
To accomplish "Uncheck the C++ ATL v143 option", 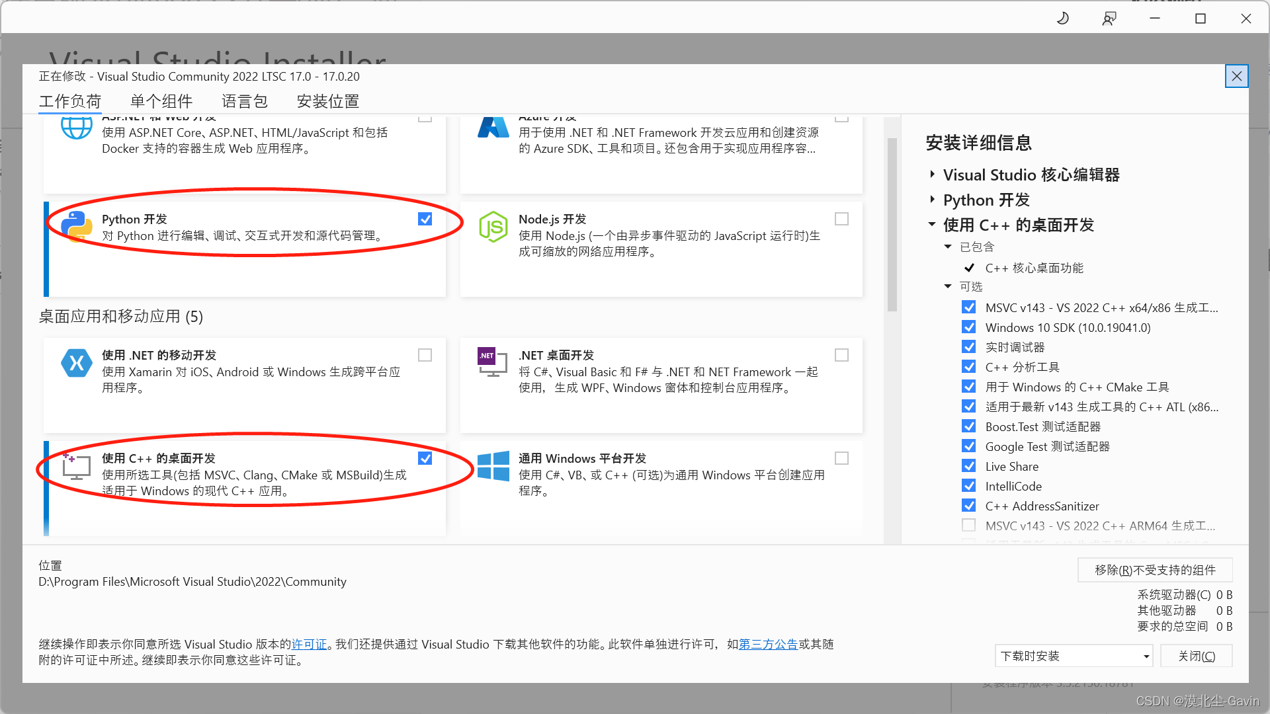I will (969, 407).
